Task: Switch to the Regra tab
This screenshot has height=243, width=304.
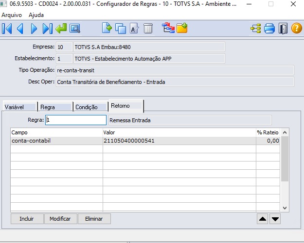Action: pyautogui.click(x=55, y=107)
